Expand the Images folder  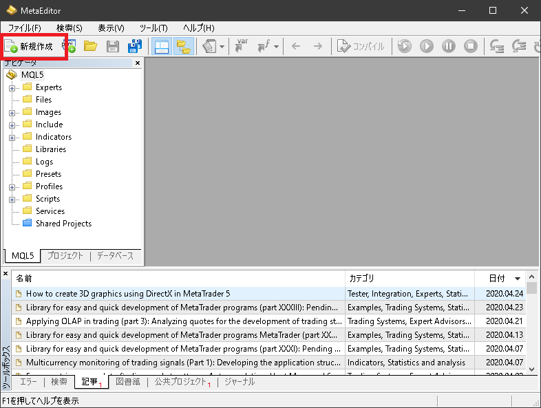(x=12, y=113)
